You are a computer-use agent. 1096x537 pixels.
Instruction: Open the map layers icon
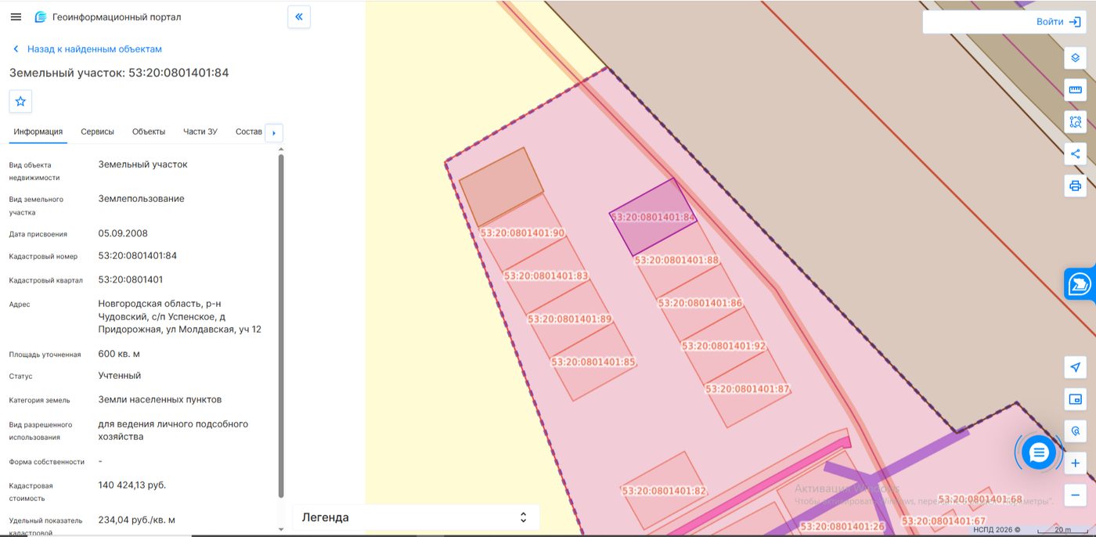click(1076, 58)
